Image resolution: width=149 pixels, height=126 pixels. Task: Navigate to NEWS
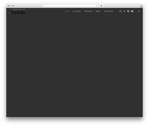tap(98, 11)
